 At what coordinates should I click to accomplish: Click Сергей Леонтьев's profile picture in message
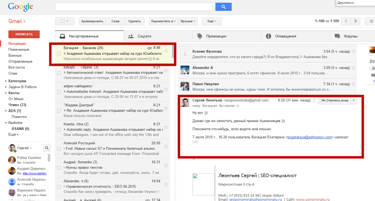point(185,103)
